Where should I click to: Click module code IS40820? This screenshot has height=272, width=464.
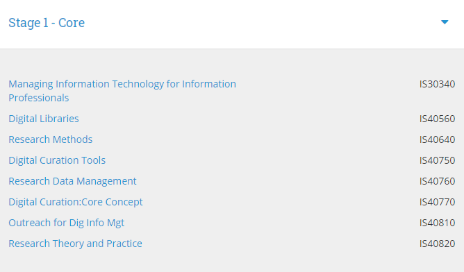coord(437,244)
